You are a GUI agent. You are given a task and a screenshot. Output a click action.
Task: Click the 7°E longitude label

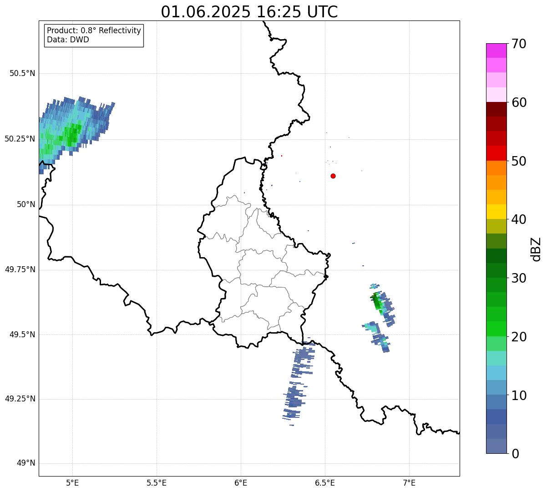click(410, 482)
